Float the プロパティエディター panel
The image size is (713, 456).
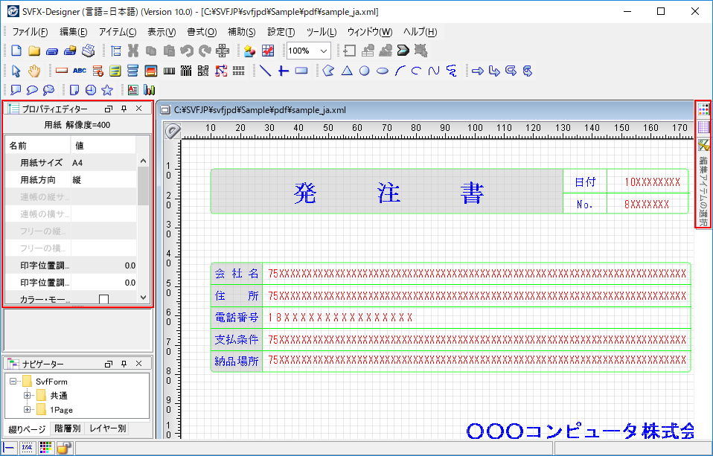(108, 109)
